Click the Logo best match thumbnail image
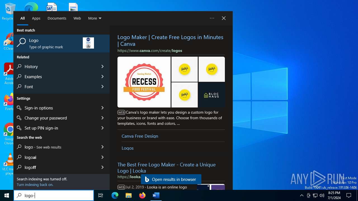 click(x=88, y=43)
